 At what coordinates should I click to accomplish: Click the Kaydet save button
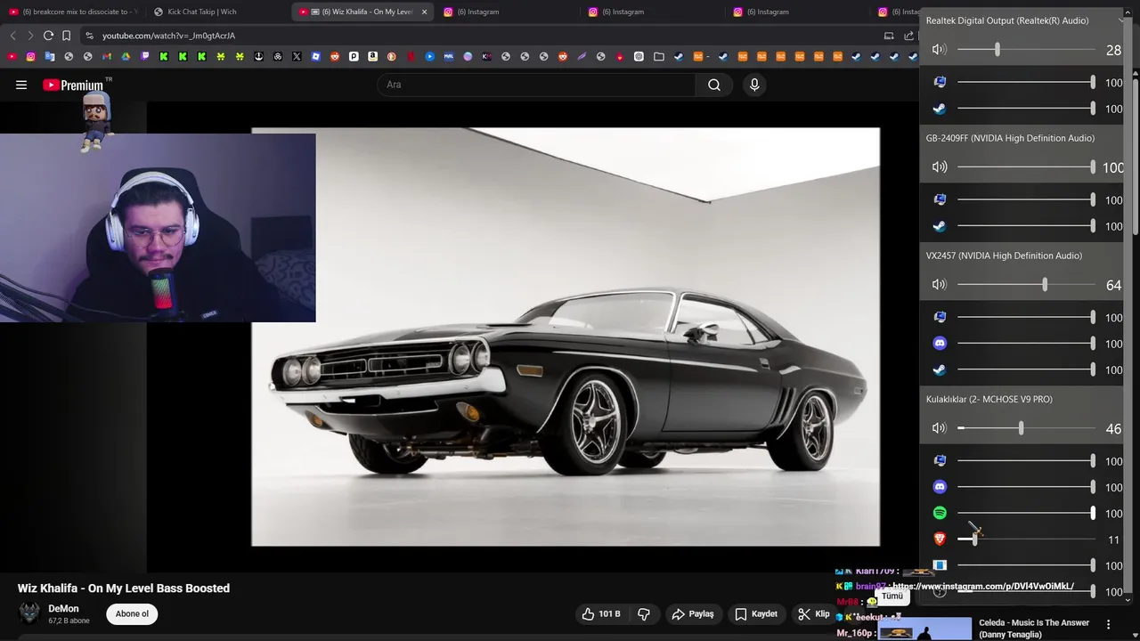tap(756, 614)
